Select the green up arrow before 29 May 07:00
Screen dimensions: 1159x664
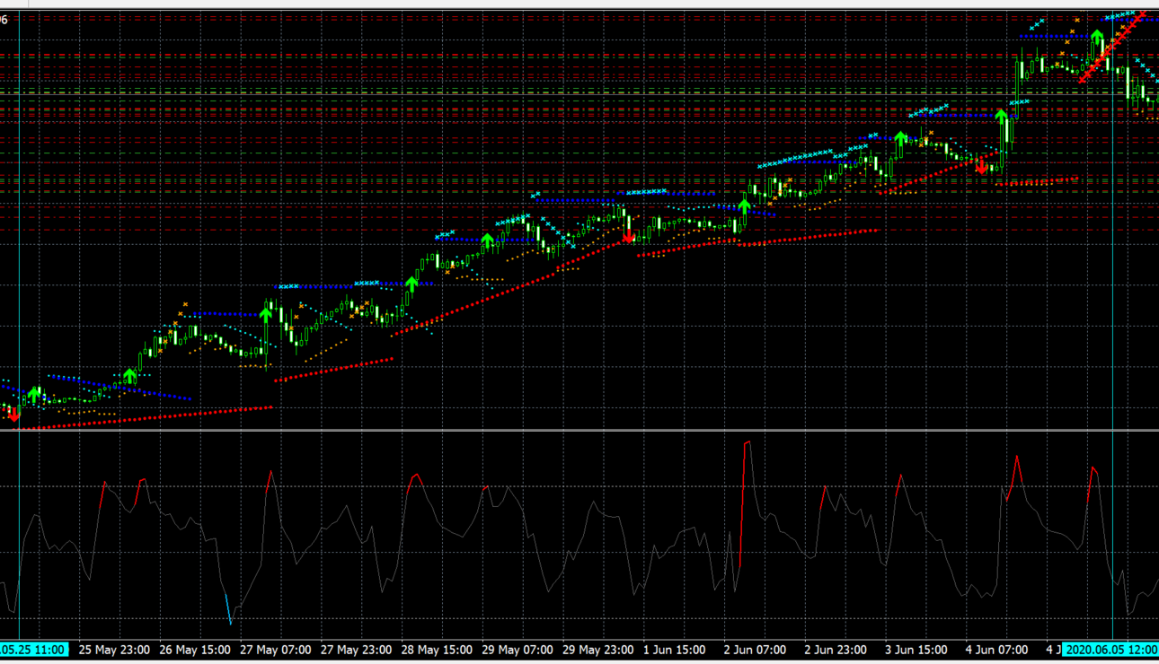488,241
